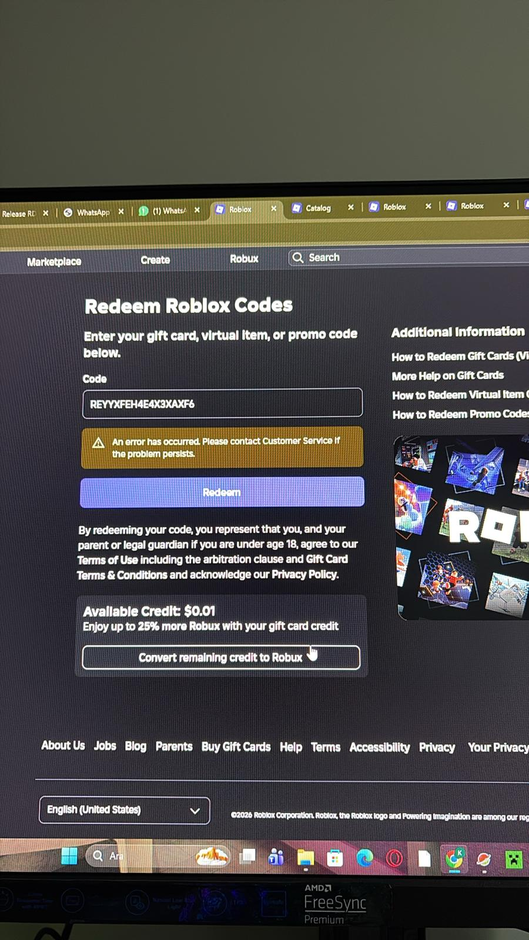
Task: Click Convert remaining credit to Robux
Action: pyautogui.click(x=221, y=657)
